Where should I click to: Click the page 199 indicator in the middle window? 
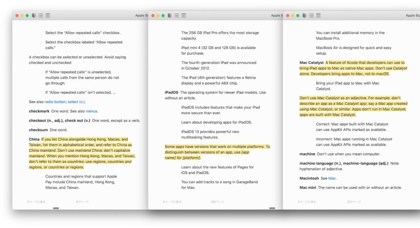click(x=217, y=202)
